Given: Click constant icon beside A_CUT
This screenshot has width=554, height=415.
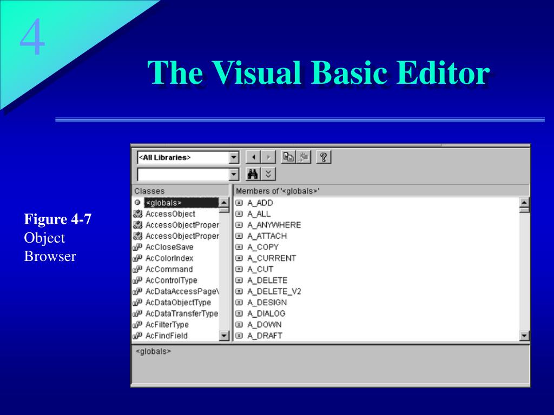Looking at the screenshot, I should pos(239,269).
